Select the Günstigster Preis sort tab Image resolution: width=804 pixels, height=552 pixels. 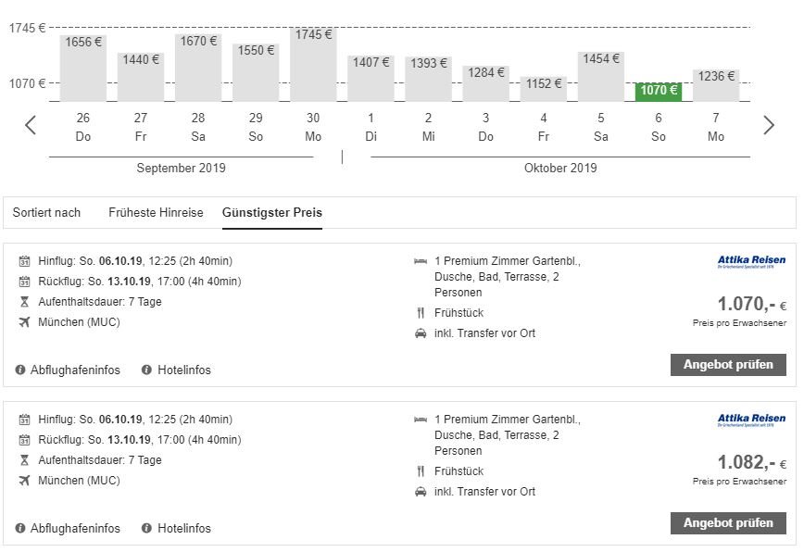click(x=272, y=212)
